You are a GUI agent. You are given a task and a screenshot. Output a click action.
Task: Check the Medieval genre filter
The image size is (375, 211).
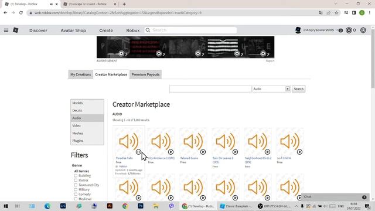tap(76, 199)
